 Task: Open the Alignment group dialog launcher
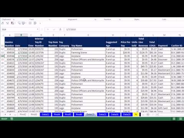point(95,20)
